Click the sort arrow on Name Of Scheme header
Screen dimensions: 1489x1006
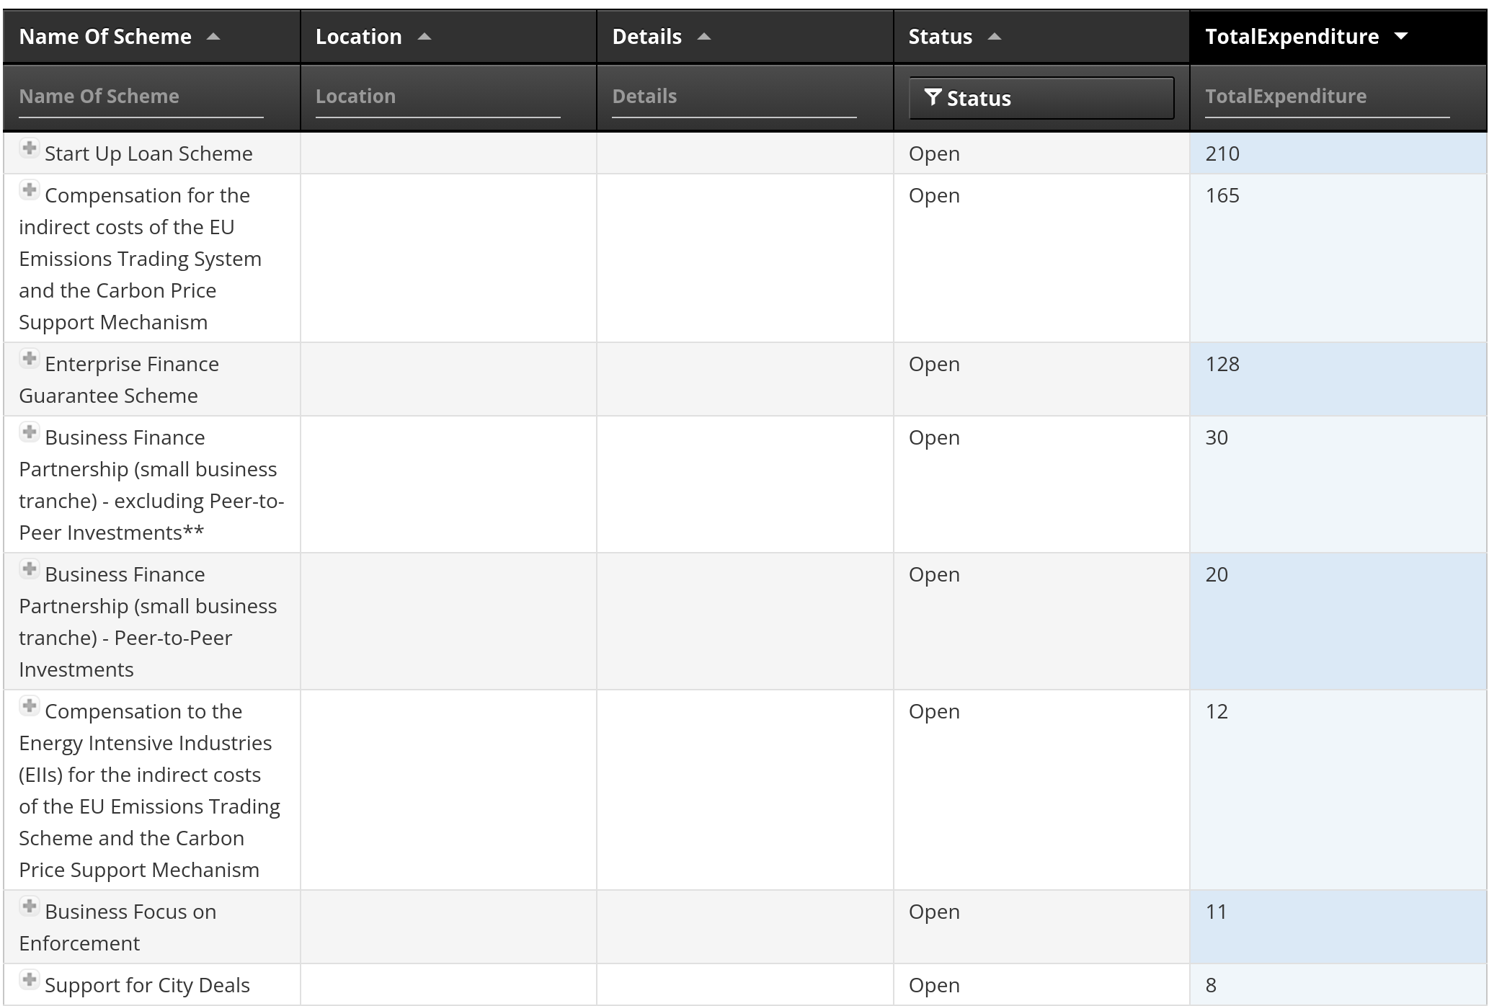214,35
